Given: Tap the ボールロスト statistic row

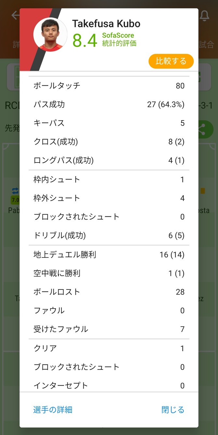Looking at the screenshot, I should pos(109,292).
